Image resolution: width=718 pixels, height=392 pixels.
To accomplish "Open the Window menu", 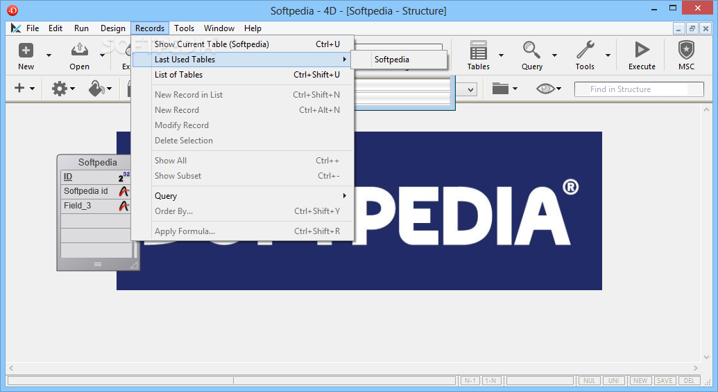I will (219, 28).
